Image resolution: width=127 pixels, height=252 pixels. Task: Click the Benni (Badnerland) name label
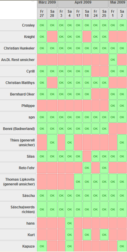coord(19,129)
